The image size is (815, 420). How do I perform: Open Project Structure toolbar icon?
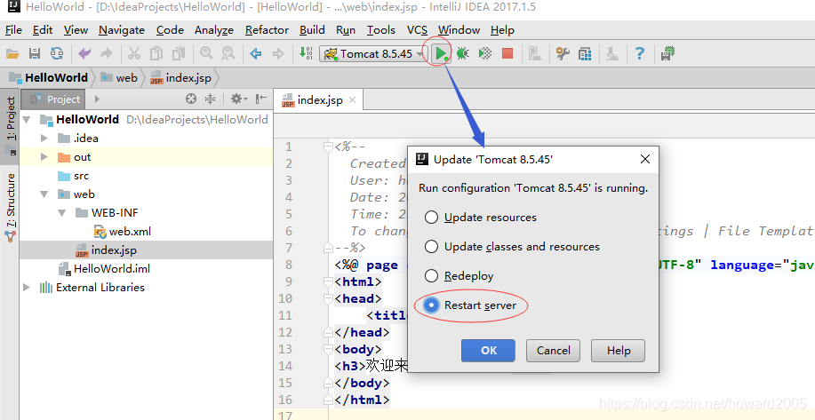coord(585,53)
